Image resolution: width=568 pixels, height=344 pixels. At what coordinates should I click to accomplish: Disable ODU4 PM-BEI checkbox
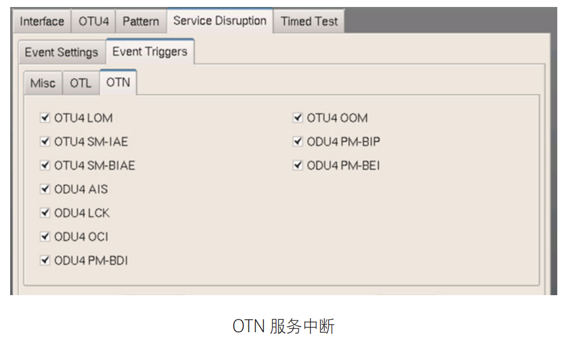298,165
